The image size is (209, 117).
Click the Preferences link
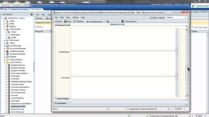pyautogui.click(x=168, y=4)
